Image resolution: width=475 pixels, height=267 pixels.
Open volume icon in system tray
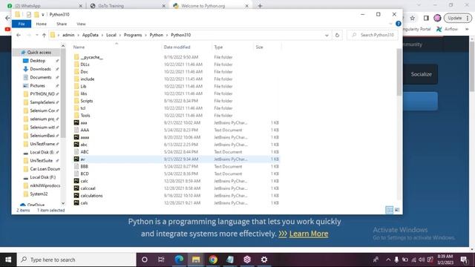tap(422, 260)
